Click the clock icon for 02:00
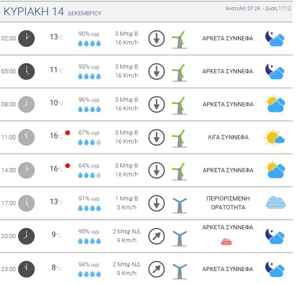Image resolution: width=296 pixels, height=285 pixels. point(26,38)
